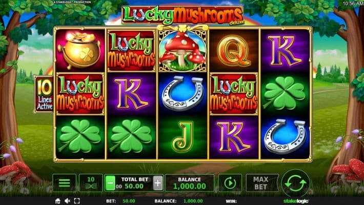This screenshot has width=364, height=205.
Task: Click the MAX BET button
Action: (x=262, y=183)
